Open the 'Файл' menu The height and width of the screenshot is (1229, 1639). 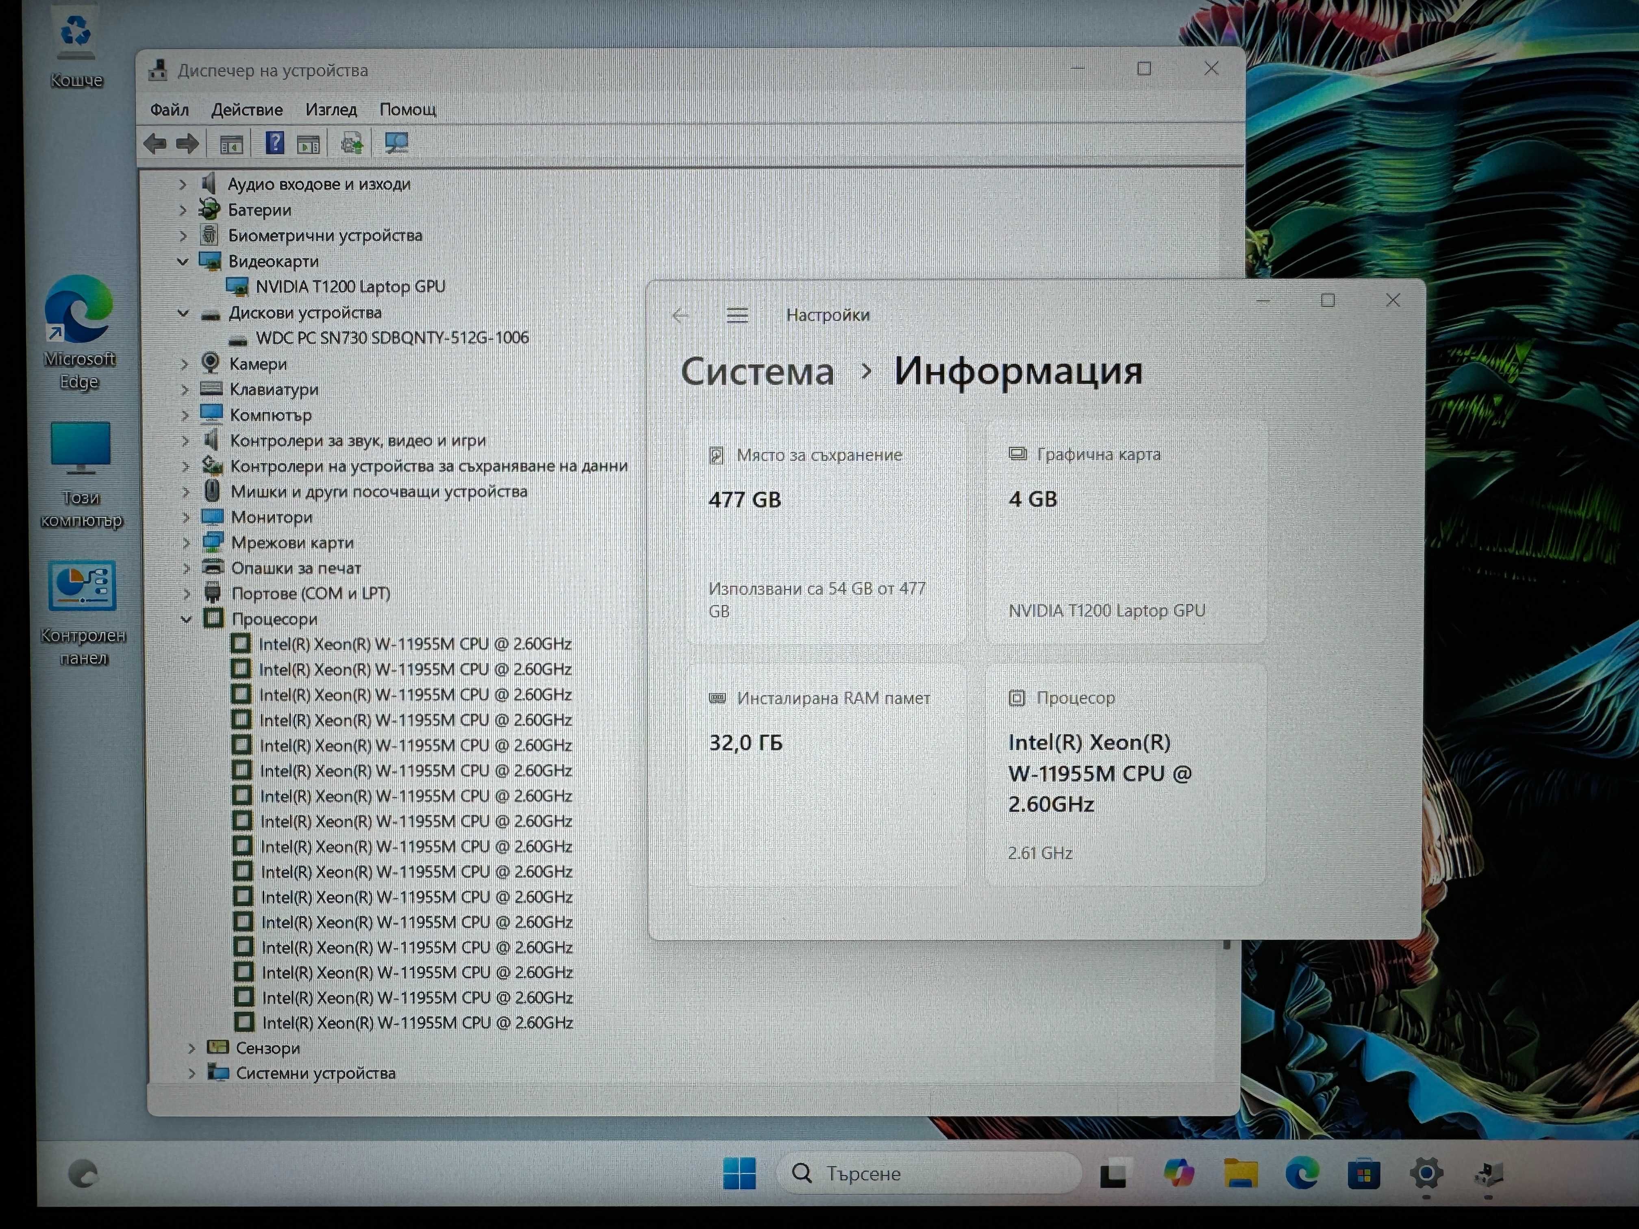[x=170, y=110]
